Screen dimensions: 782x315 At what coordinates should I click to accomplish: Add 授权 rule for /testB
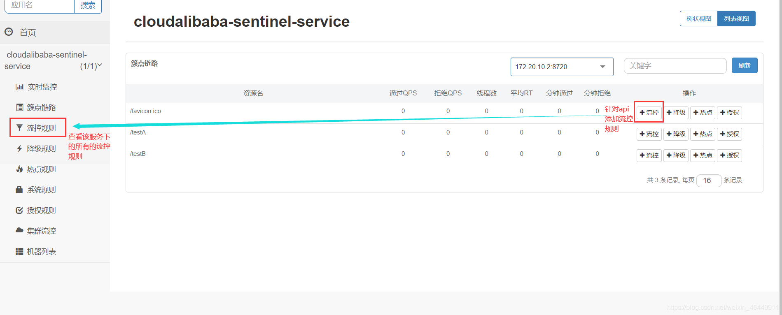(729, 155)
